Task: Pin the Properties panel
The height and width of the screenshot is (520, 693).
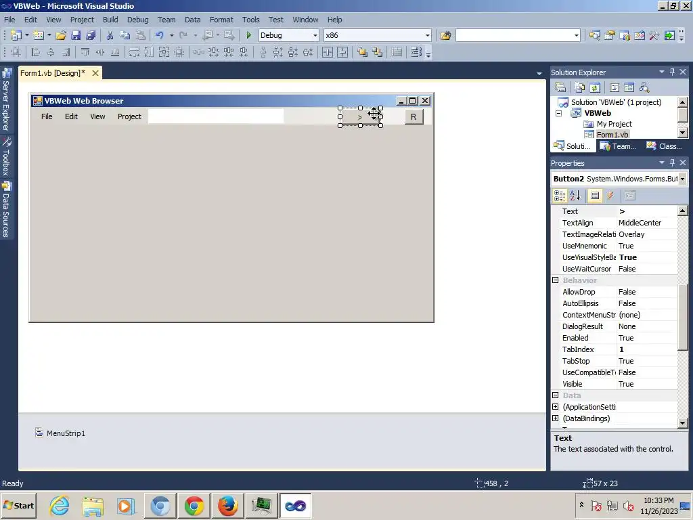Action: (672, 162)
